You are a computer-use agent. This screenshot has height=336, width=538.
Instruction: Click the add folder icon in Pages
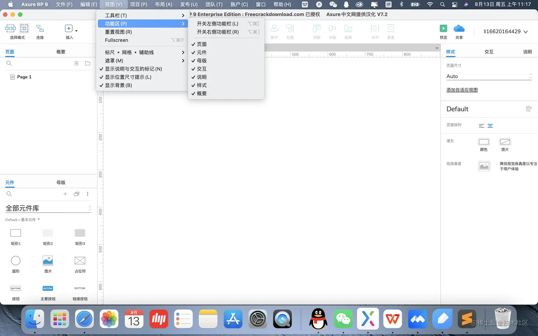point(88,63)
